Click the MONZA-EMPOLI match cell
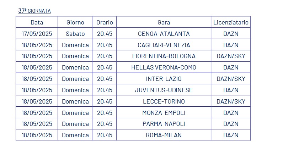The width and height of the screenshot is (283, 150). (x=164, y=113)
